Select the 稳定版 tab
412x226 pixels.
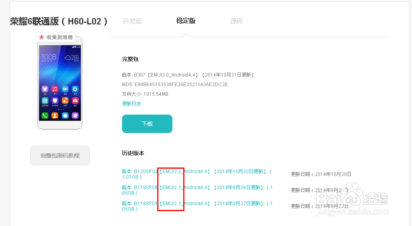(x=186, y=21)
